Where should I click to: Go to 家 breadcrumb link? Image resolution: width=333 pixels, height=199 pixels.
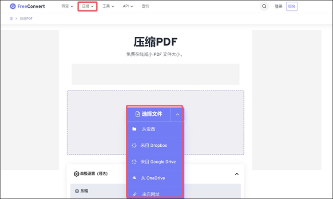[x=12, y=19]
